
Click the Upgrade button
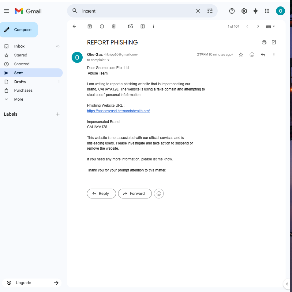click(32, 283)
